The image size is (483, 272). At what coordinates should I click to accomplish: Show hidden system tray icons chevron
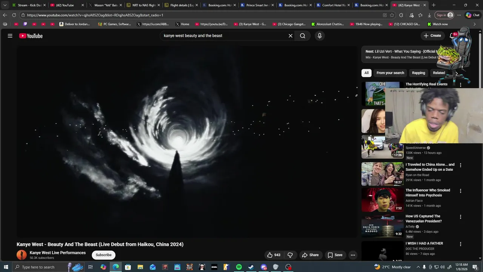click(418, 267)
